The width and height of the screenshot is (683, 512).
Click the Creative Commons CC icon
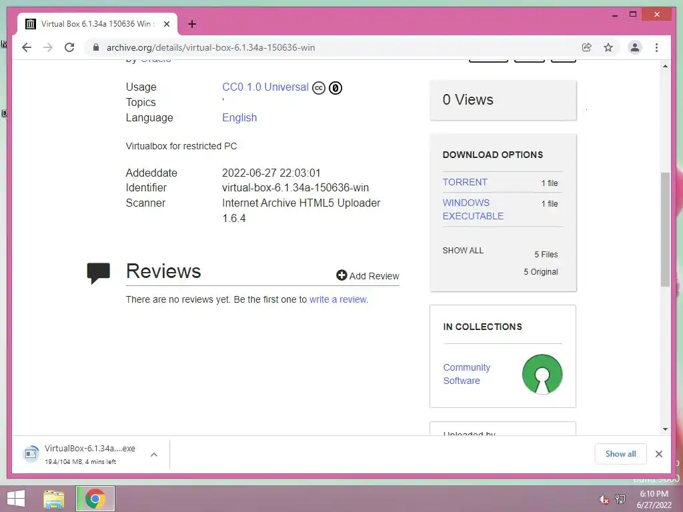point(319,88)
